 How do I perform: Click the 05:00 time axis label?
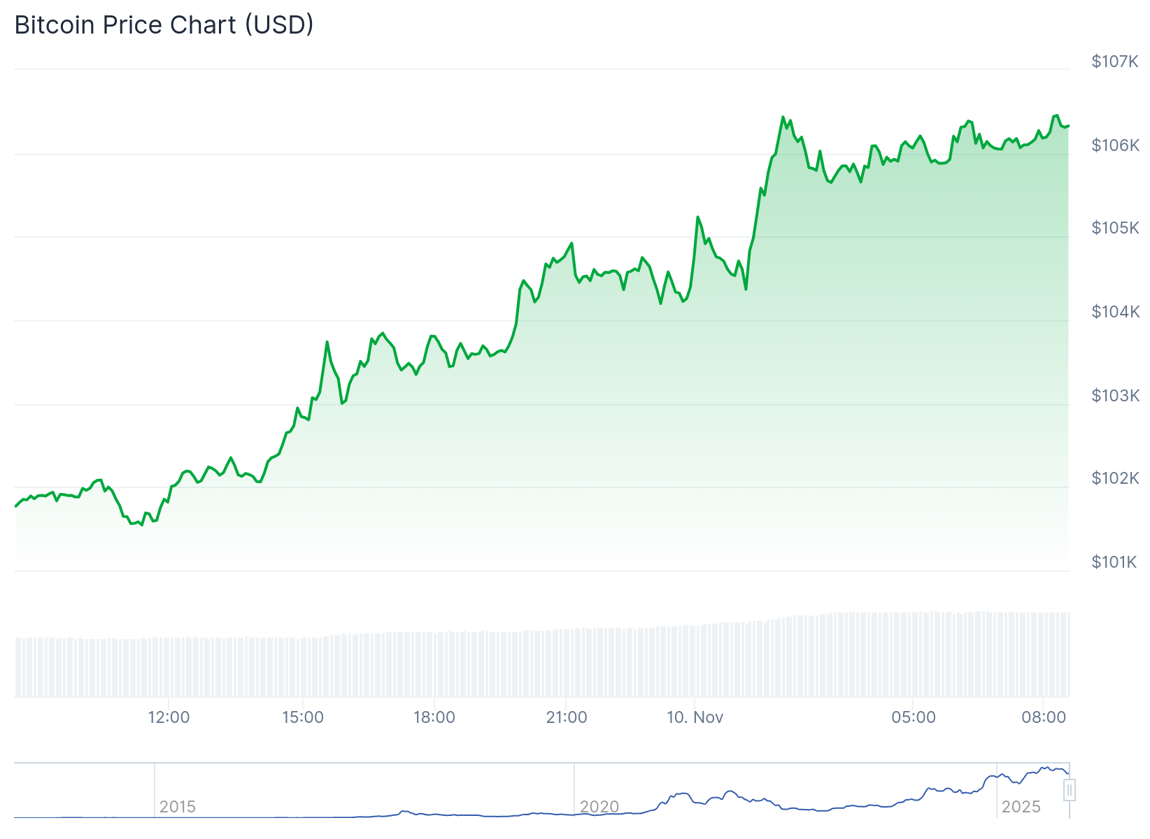[x=914, y=717]
